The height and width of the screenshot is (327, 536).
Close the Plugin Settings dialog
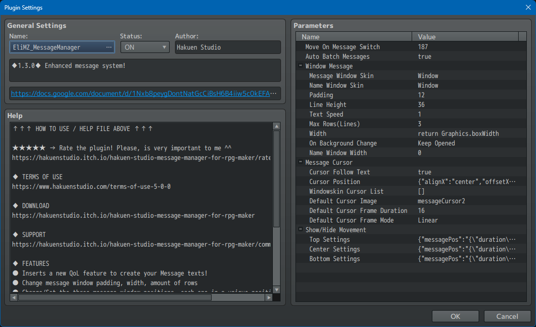pyautogui.click(x=528, y=7)
